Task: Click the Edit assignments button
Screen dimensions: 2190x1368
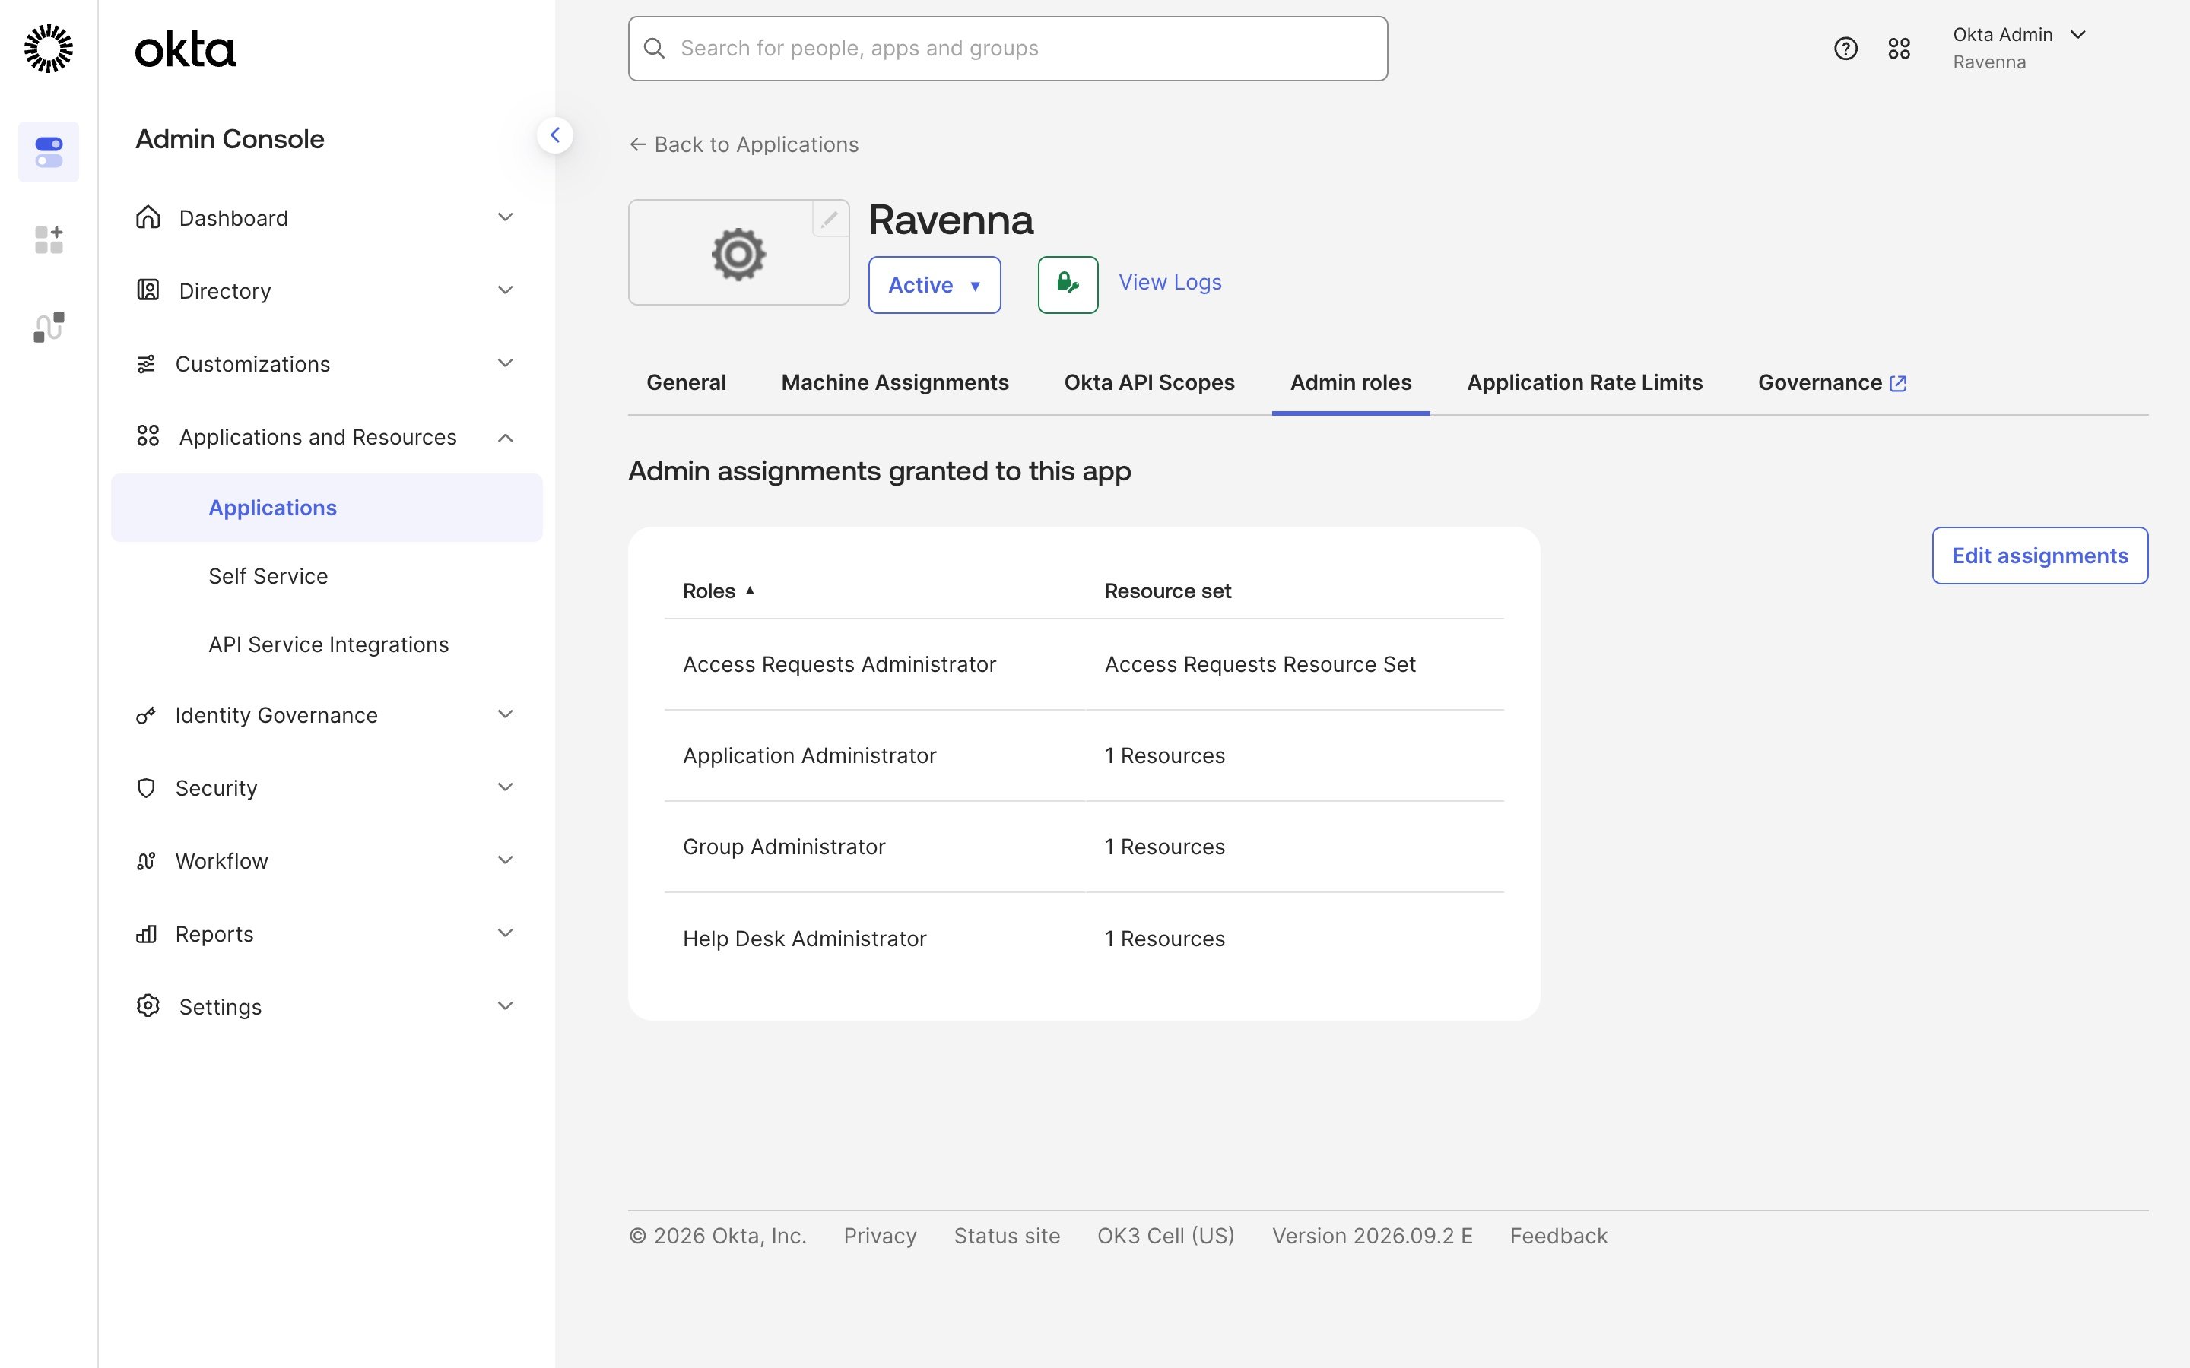Action: point(2039,556)
